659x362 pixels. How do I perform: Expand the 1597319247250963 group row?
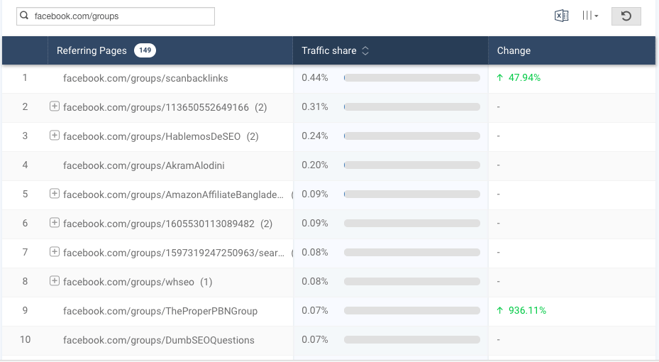(55, 252)
